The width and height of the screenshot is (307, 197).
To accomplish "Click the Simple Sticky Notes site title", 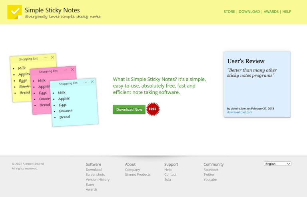I will tap(52, 10).
